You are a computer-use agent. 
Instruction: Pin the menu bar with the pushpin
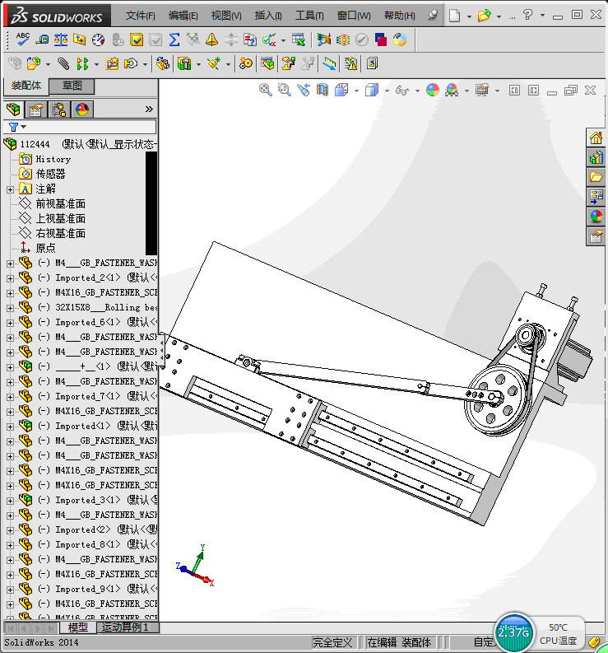click(433, 16)
